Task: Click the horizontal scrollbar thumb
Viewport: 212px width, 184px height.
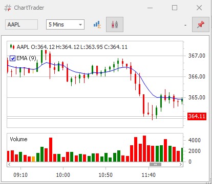Action: (155, 164)
